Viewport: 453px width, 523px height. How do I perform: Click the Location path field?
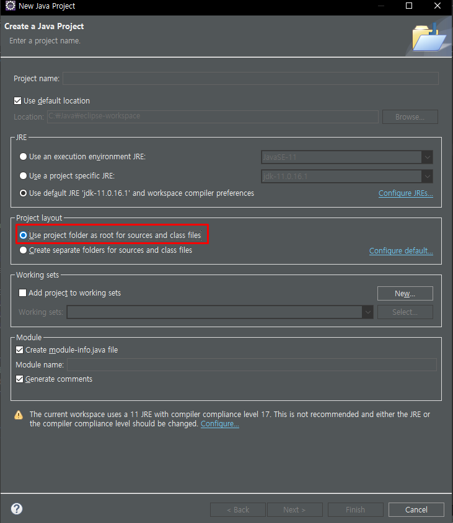point(213,116)
